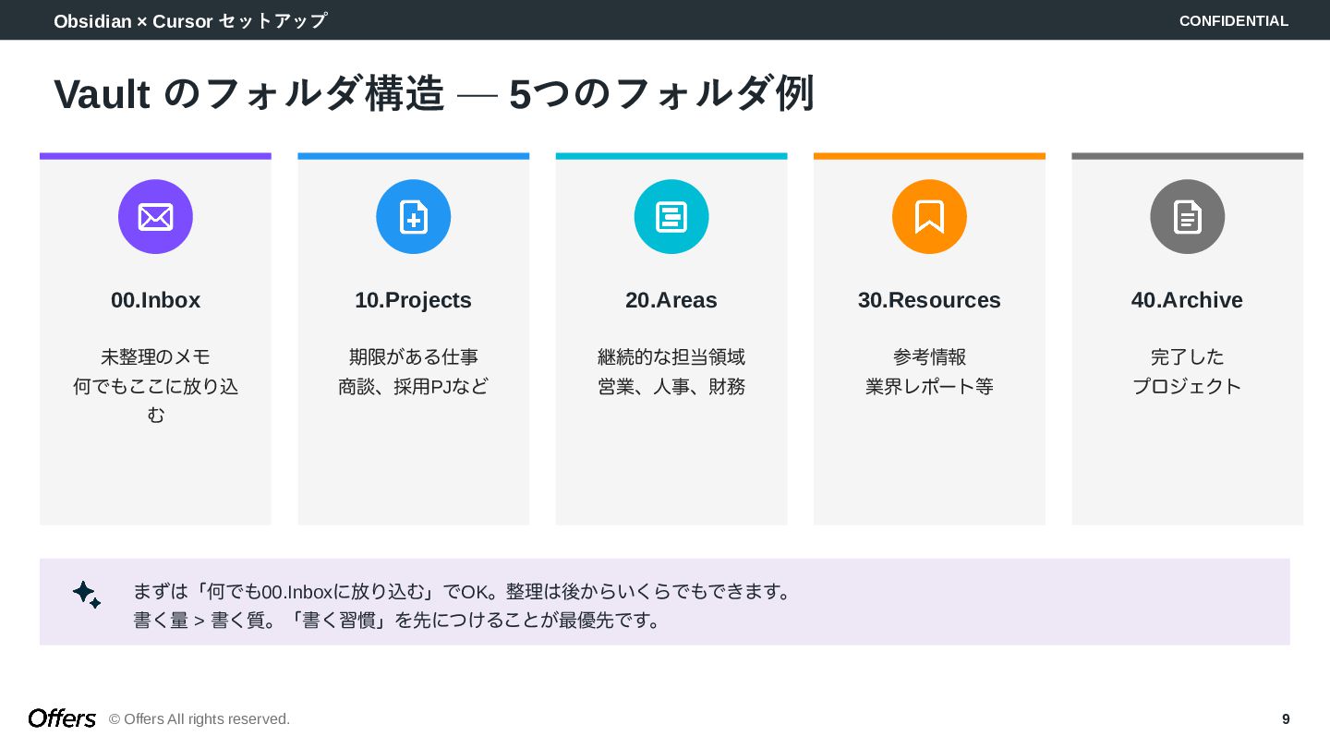The width and height of the screenshot is (1330, 748).
Task: Click the purple bar atop the Inbox card
Action: 155,156
